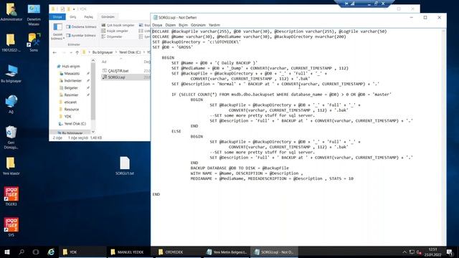
Task: Select the Bu bilgisayar desktop icon
Action: click(11, 74)
